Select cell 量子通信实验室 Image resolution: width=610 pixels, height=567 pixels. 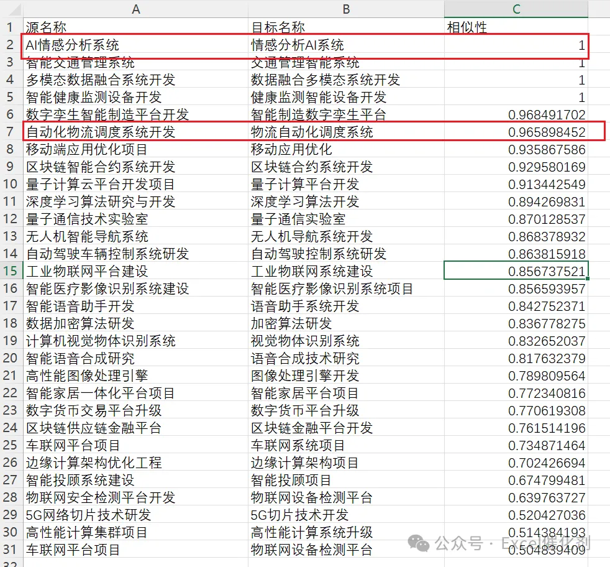(346, 219)
